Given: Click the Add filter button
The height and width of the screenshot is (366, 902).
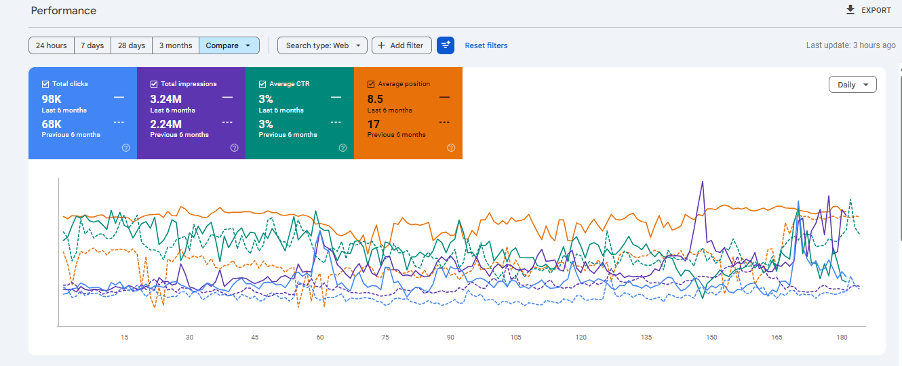Looking at the screenshot, I should coord(401,45).
